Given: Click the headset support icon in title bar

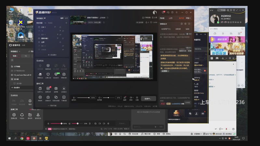Looking at the screenshot, I should pyautogui.click(x=168, y=12).
